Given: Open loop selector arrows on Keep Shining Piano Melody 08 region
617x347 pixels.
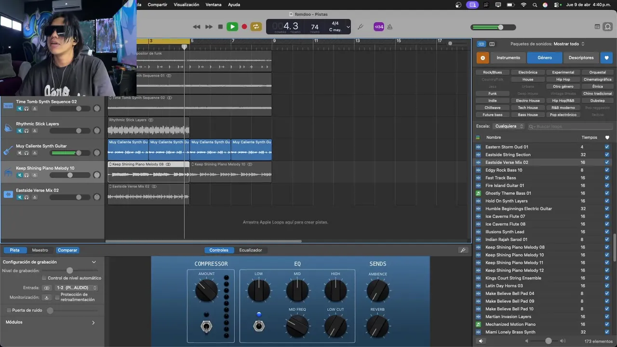Looking at the screenshot, I should (110, 164).
